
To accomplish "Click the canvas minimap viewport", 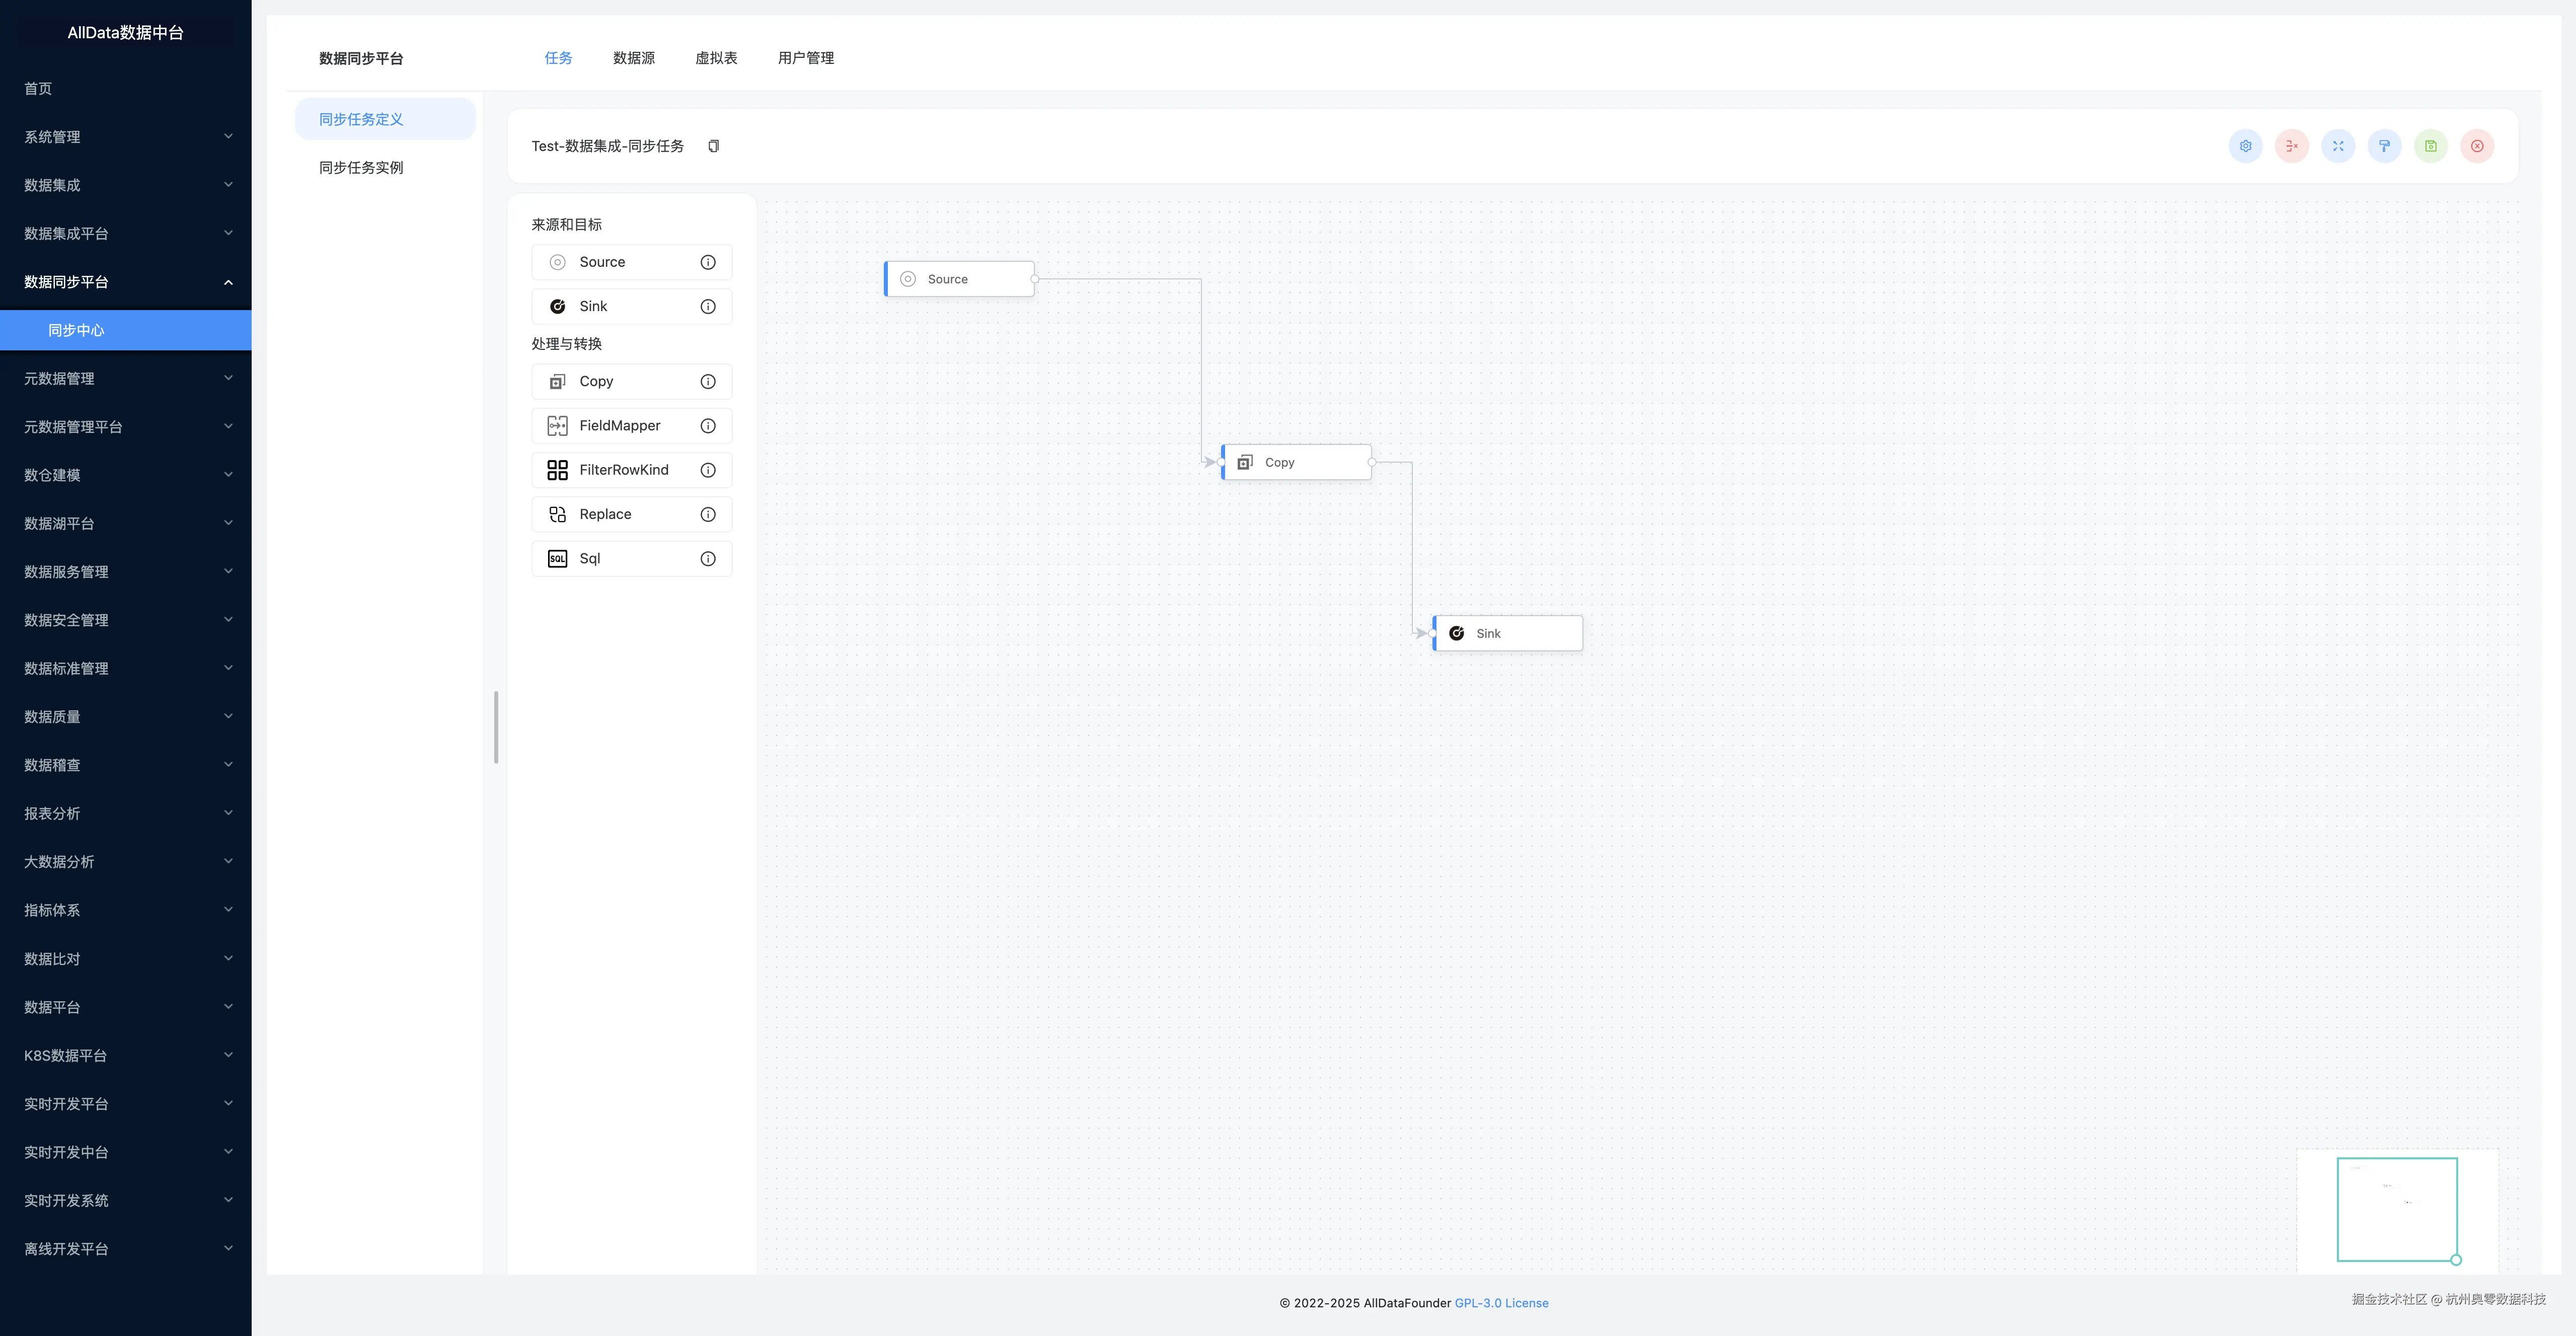I will [x=2396, y=1209].
